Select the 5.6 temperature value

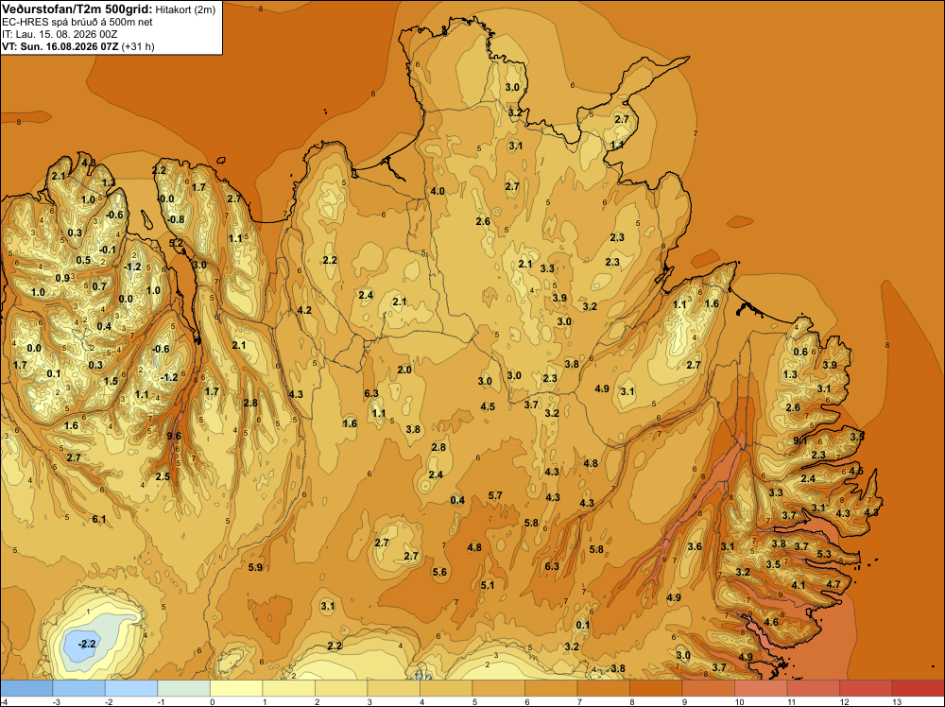(x=439, y=572)
